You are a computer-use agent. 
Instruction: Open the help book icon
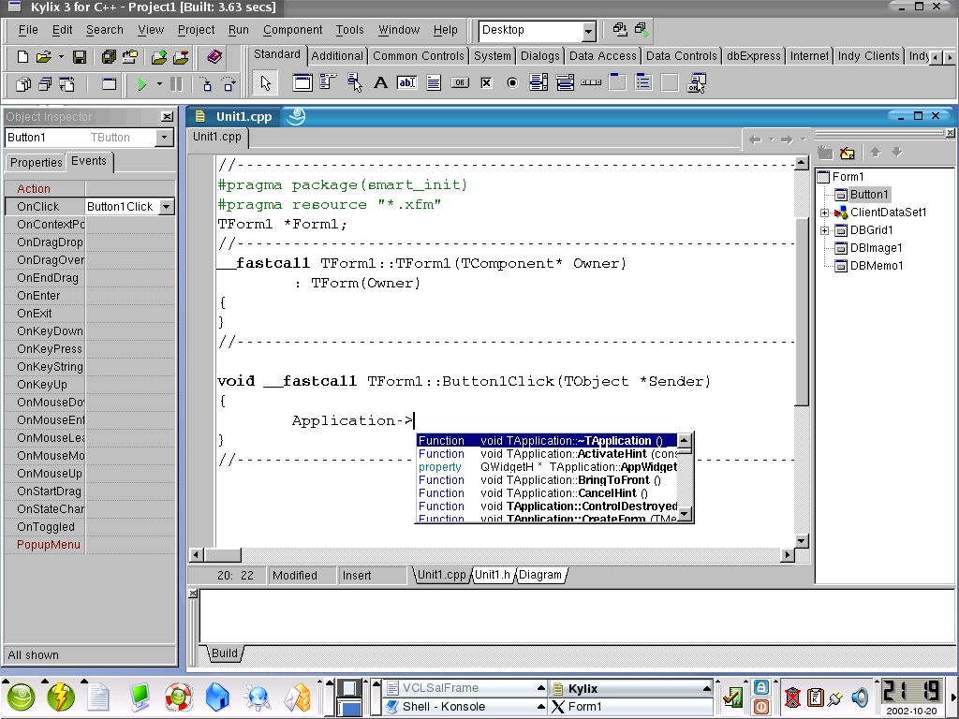[214, 57]
